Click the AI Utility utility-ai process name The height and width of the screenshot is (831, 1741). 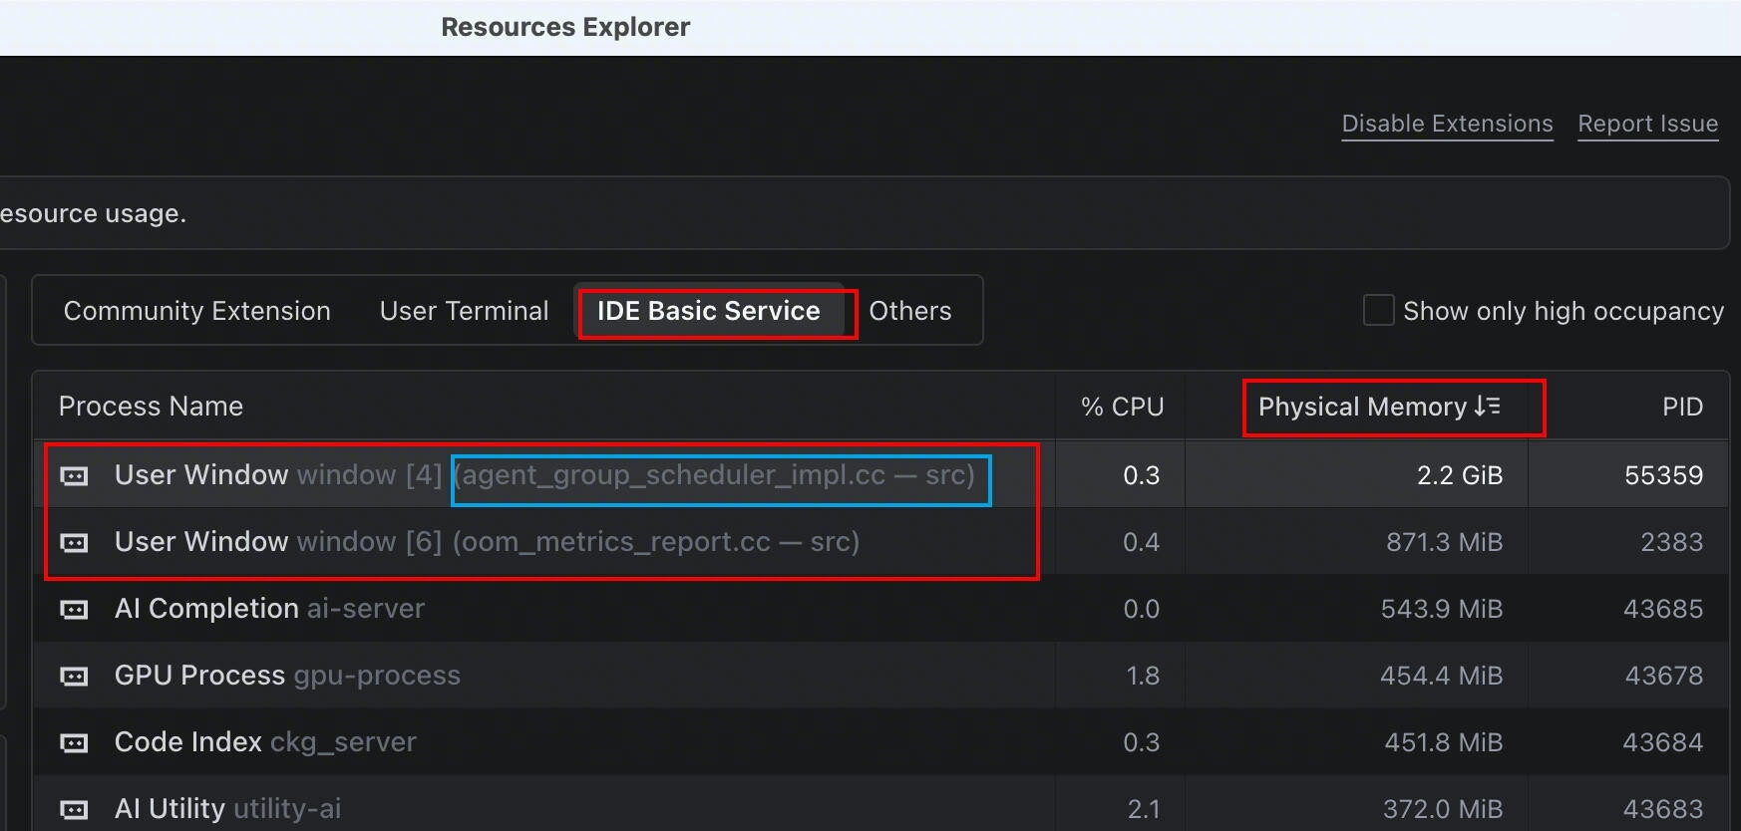(x=227, y=809)
